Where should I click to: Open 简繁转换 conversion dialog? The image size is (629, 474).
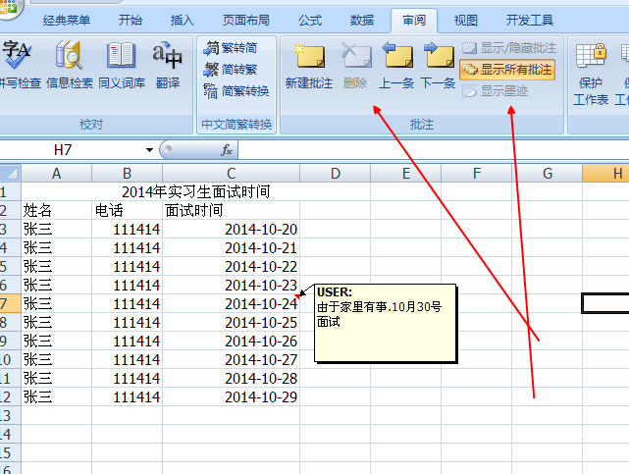click(x=236, y=91)
